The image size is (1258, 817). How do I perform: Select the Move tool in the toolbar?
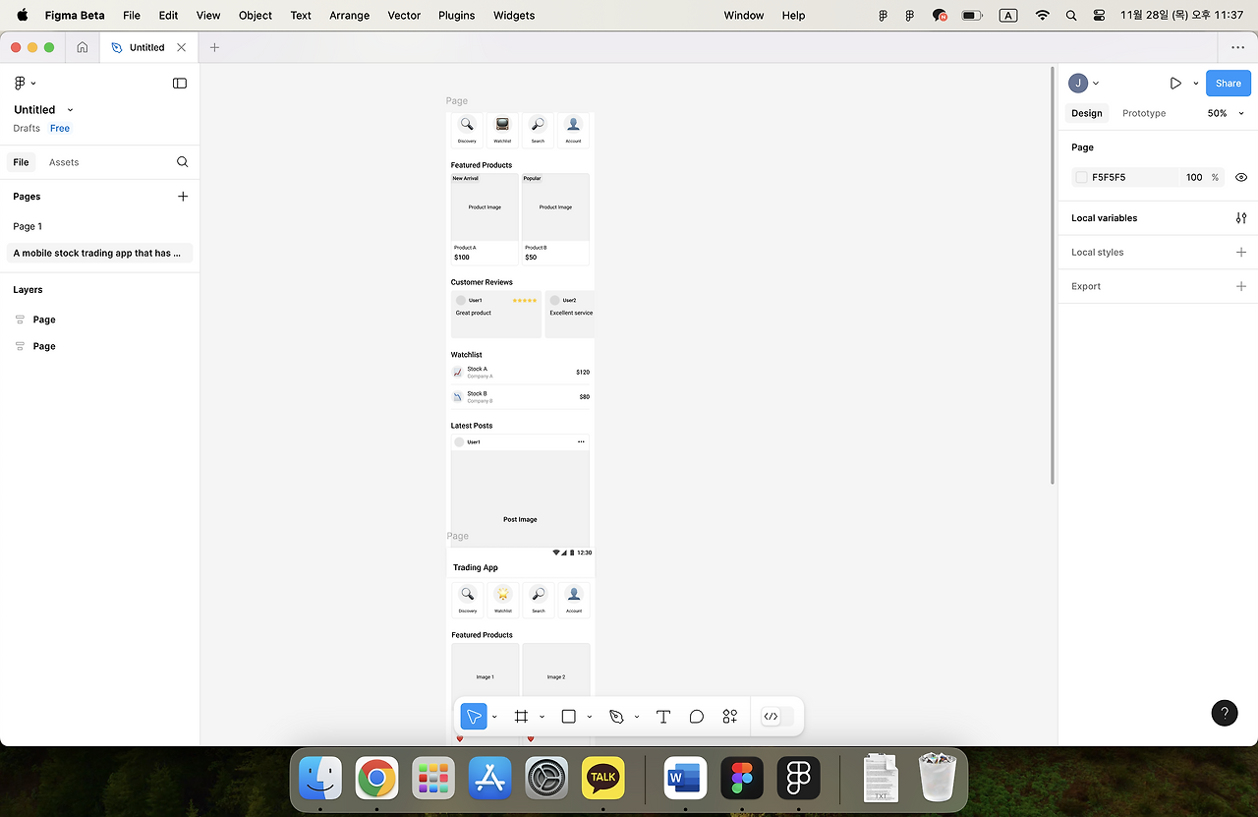(x=474, y=717)
